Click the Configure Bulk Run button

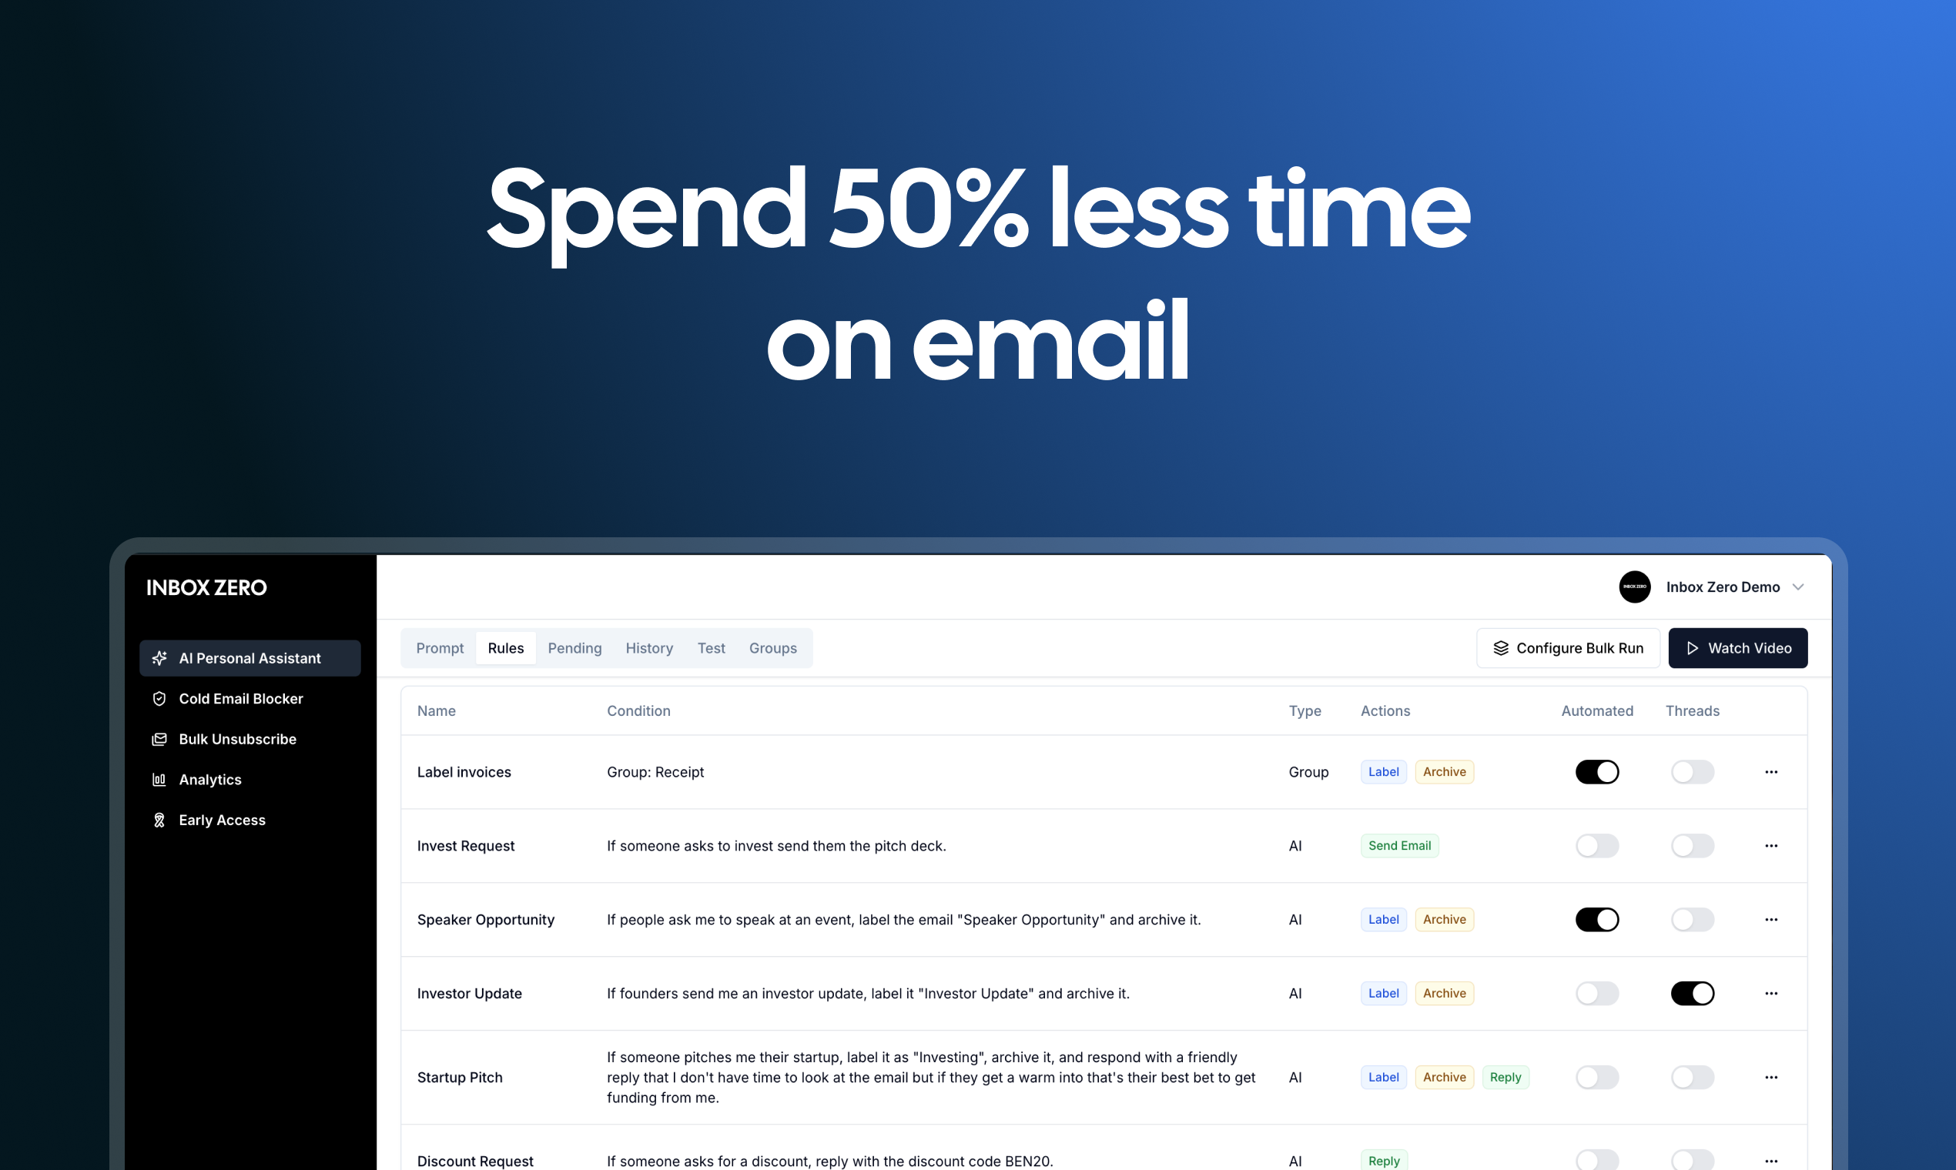1567,647
